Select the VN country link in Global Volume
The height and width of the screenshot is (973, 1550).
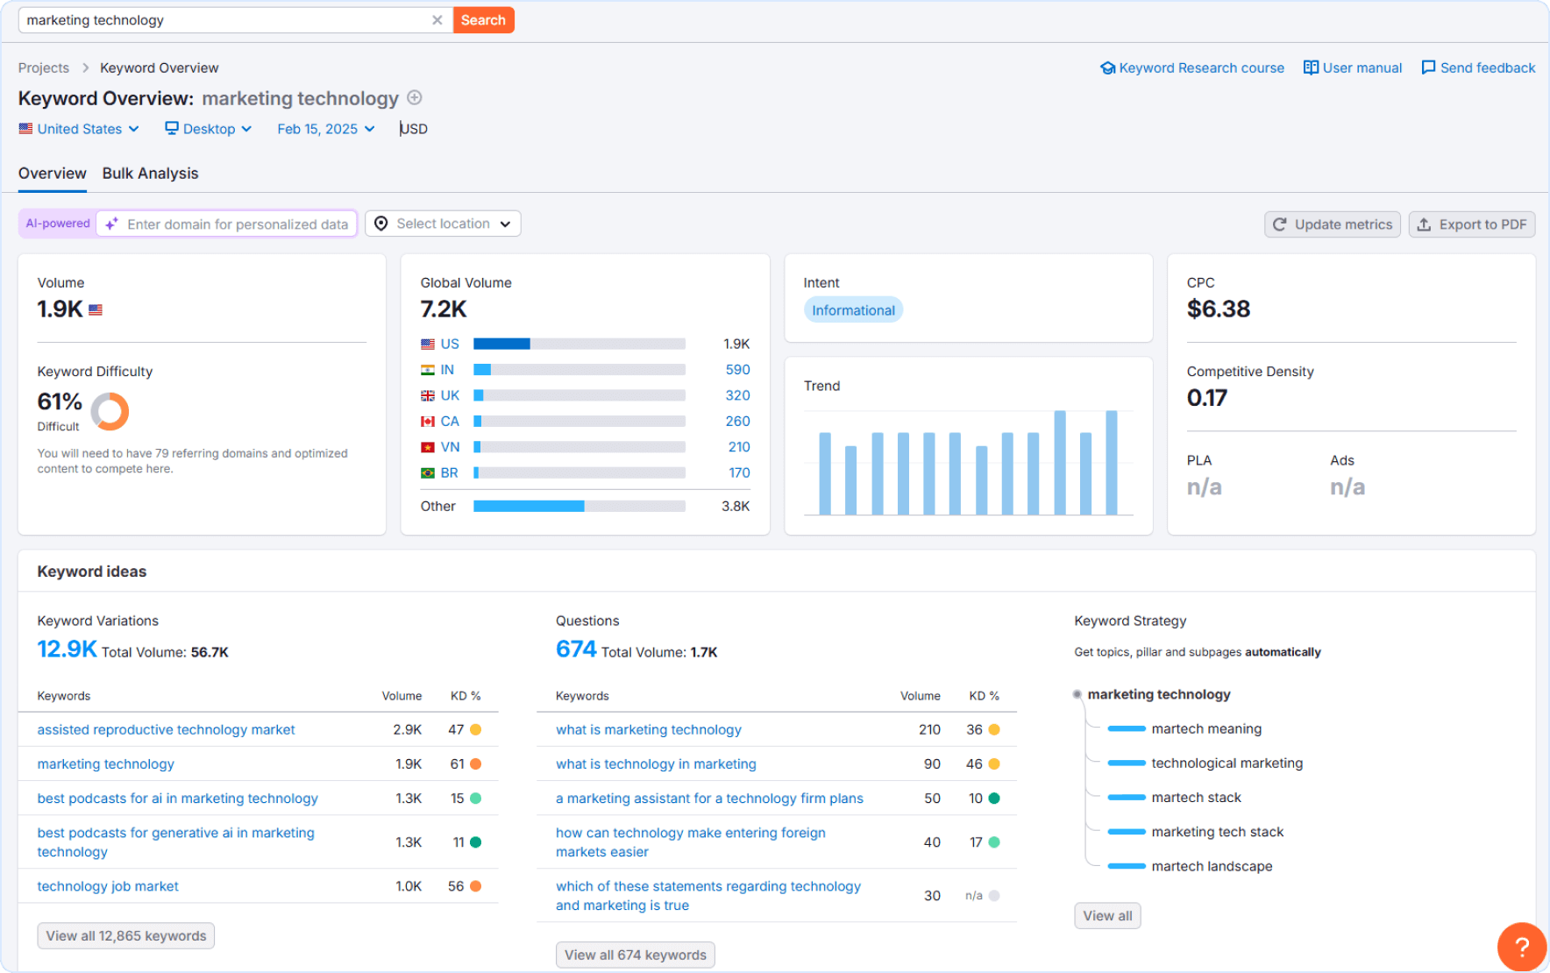coord(450,447)
